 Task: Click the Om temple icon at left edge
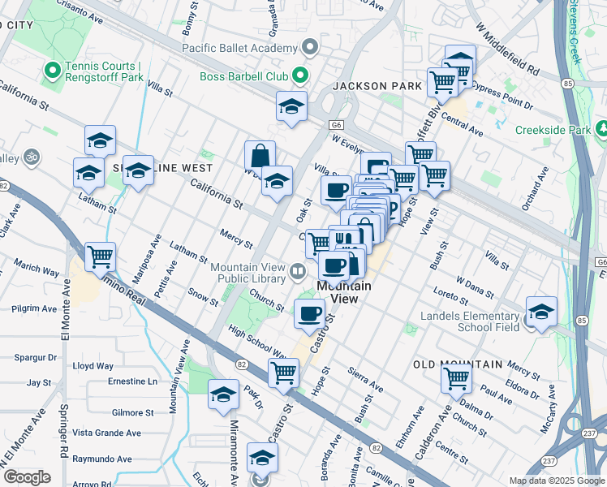pyautogui.click(x=31, y=158)
